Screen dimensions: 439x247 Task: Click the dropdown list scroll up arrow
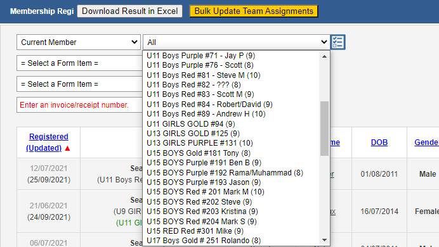[x=324, y=56]
